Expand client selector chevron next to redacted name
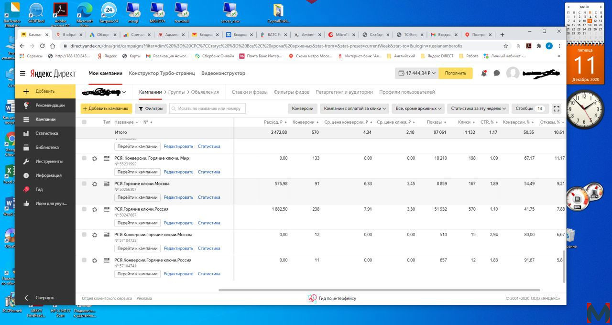The width and height of the screenshot is (612, 325). click(124, 92)
